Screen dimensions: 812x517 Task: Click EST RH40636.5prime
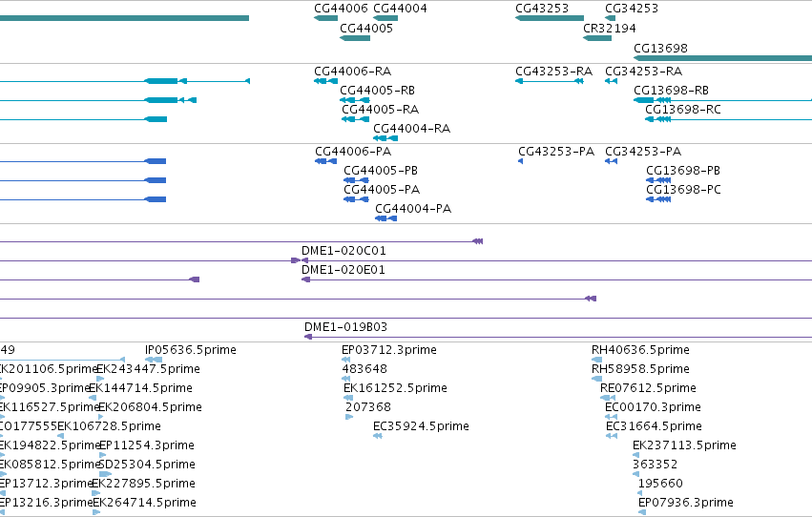[640, 350]
